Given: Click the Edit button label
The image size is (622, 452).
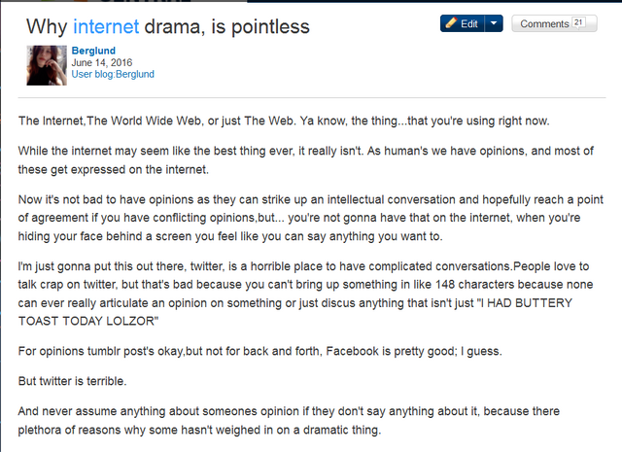Looking at the screenshot, I should click(468, 23).
